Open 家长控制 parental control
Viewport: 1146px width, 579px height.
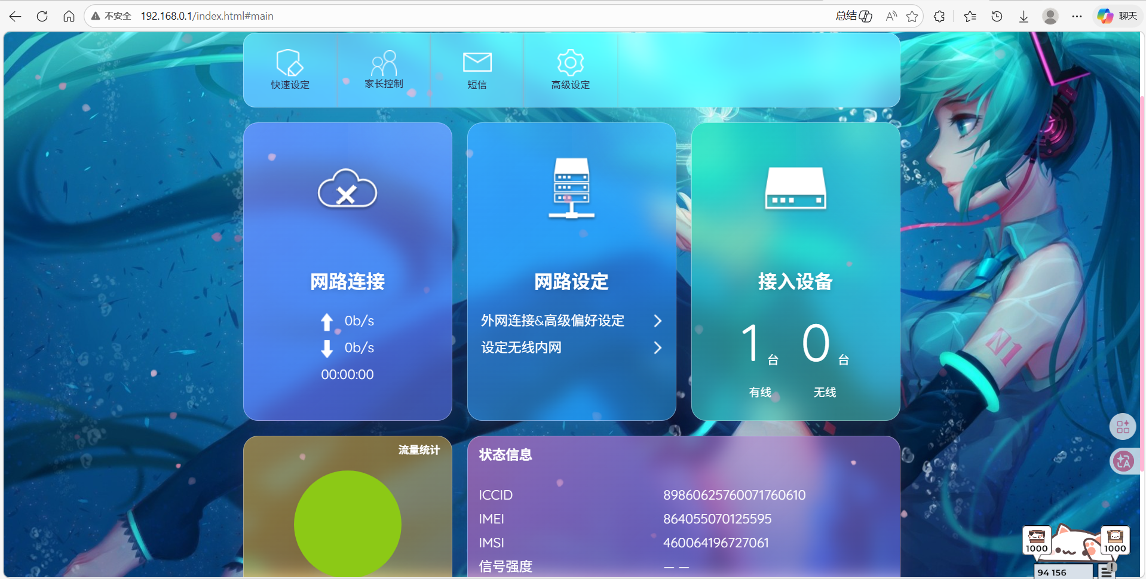click(x=384, y=69)
